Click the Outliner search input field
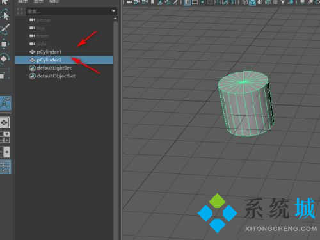 point(68,12)
